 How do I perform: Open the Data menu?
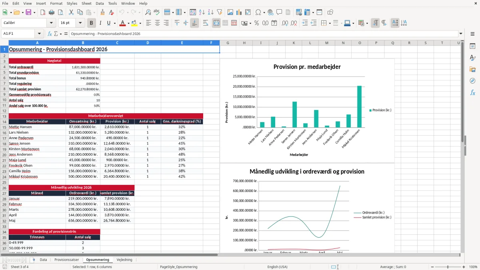tap(100, 3)
